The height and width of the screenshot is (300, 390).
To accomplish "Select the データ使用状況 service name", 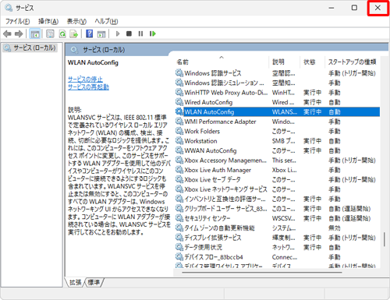I will 203,247.
